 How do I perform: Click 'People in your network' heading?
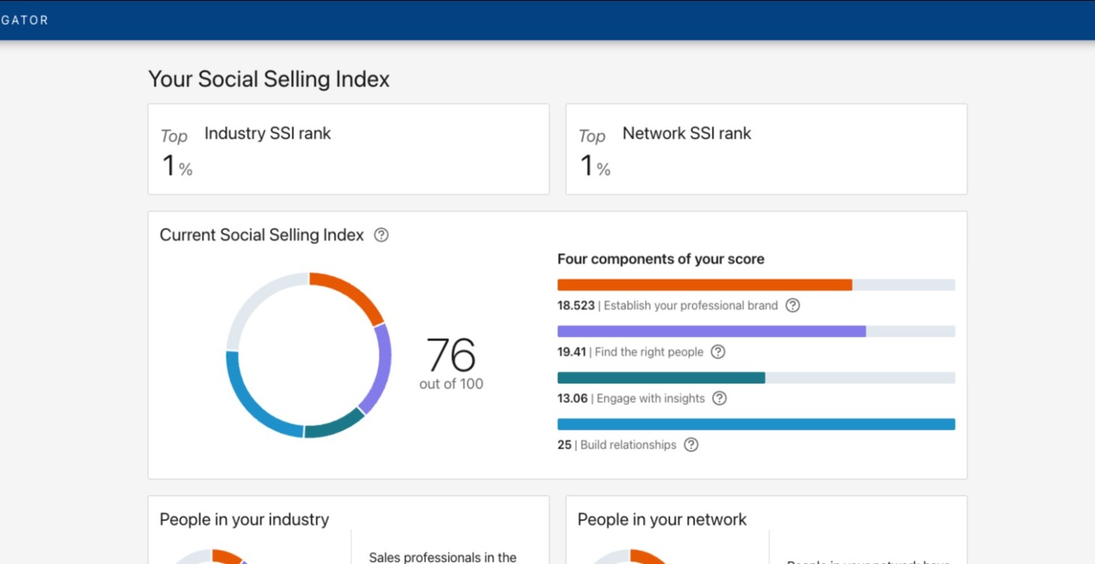pos(662,520)
